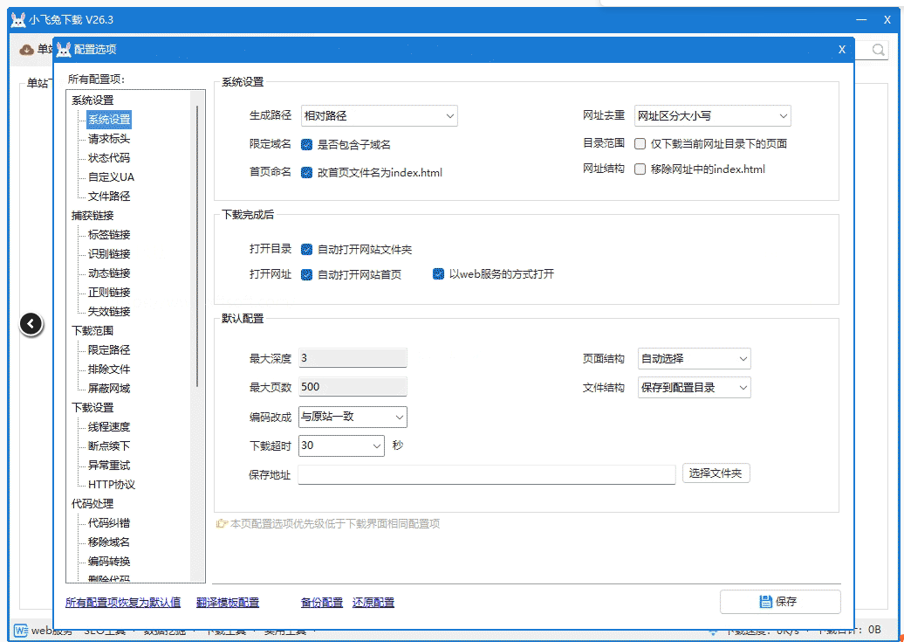Image resolution: width=904 pixels, height=642 pixels.
Task: Click the 选择文件夹 button
Action: 716,473
